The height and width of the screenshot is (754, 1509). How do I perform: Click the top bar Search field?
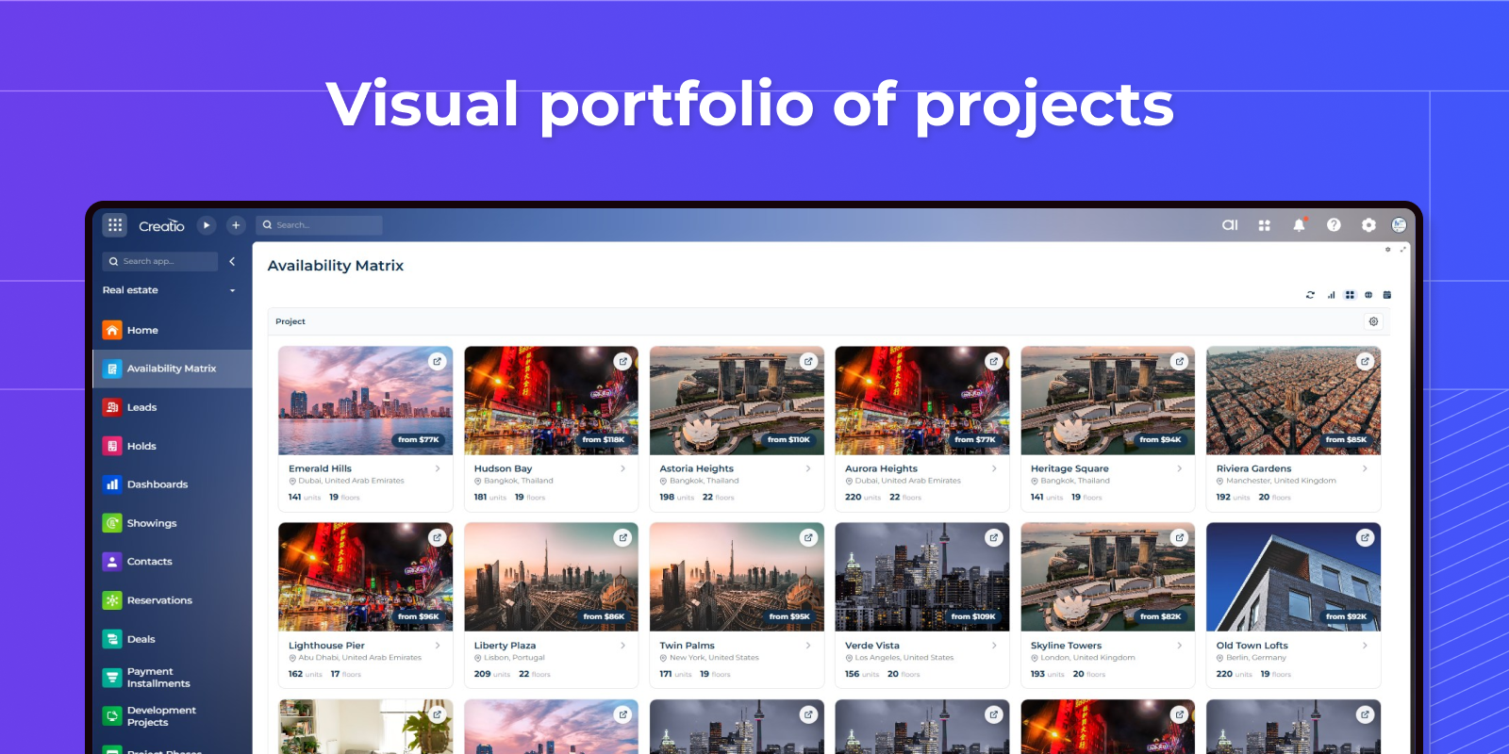tap(319, 225)
